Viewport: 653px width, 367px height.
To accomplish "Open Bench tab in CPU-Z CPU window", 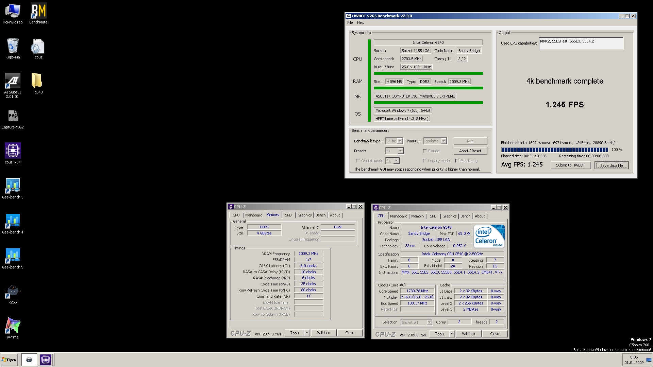I will pyautogui.click(x=465, y=216).
